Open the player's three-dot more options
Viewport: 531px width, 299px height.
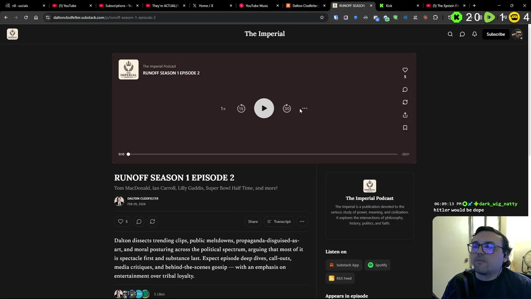pos(304,108)
